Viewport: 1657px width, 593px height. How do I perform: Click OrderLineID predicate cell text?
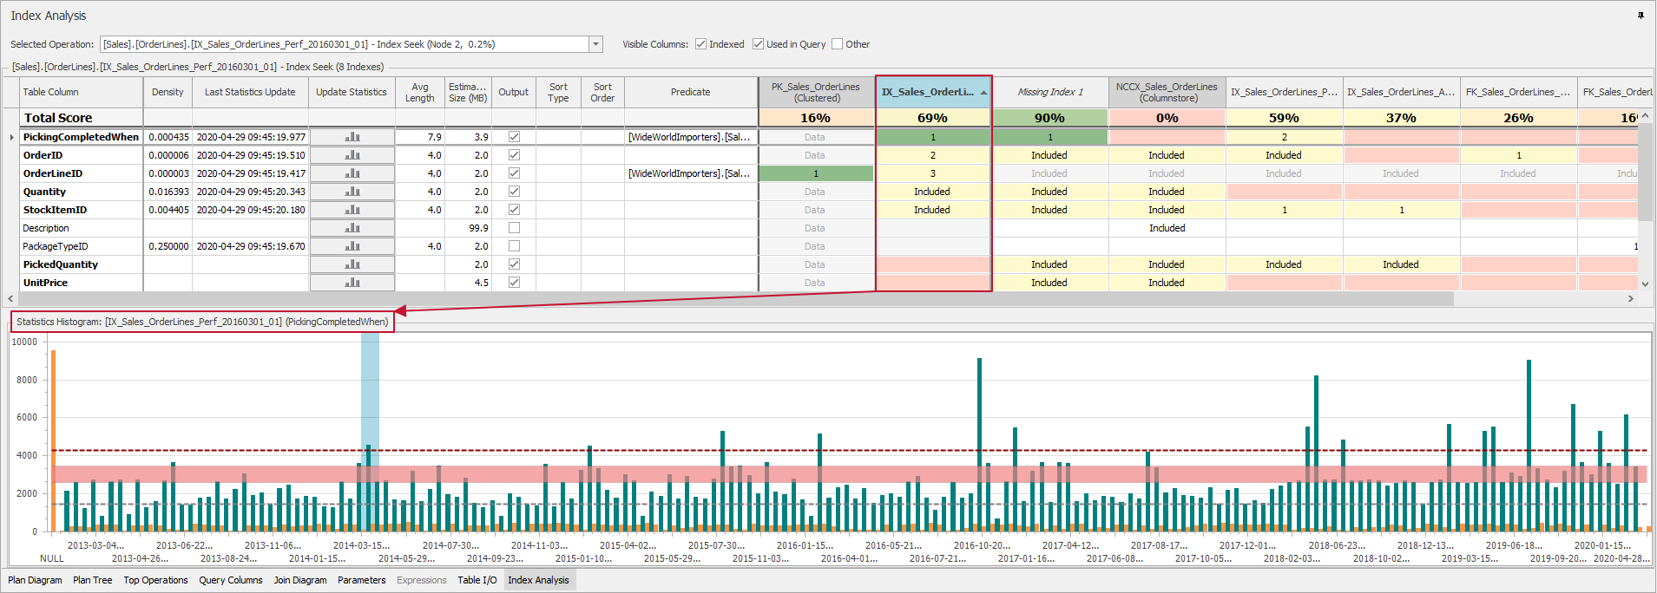pos(689,173)
